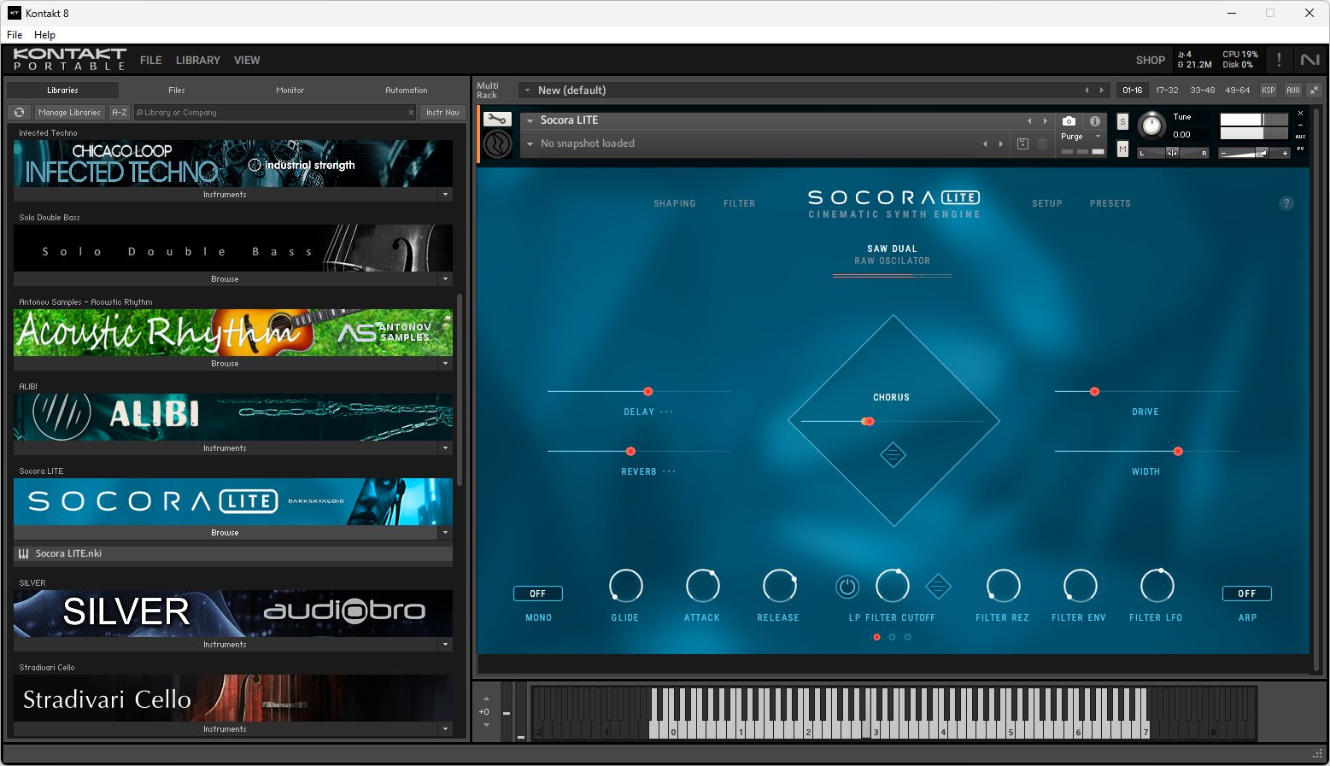Open the Purge dropdown menu

(x=1098, y=137)
